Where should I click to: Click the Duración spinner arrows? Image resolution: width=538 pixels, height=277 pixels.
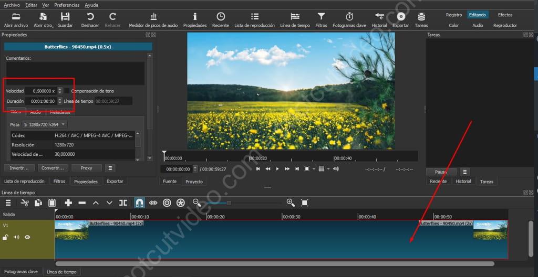click(x=60, y=101)
